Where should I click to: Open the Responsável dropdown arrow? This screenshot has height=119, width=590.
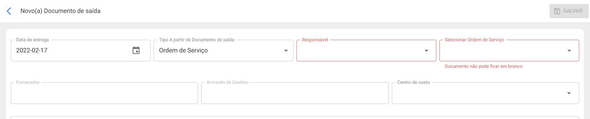(426, 51)
